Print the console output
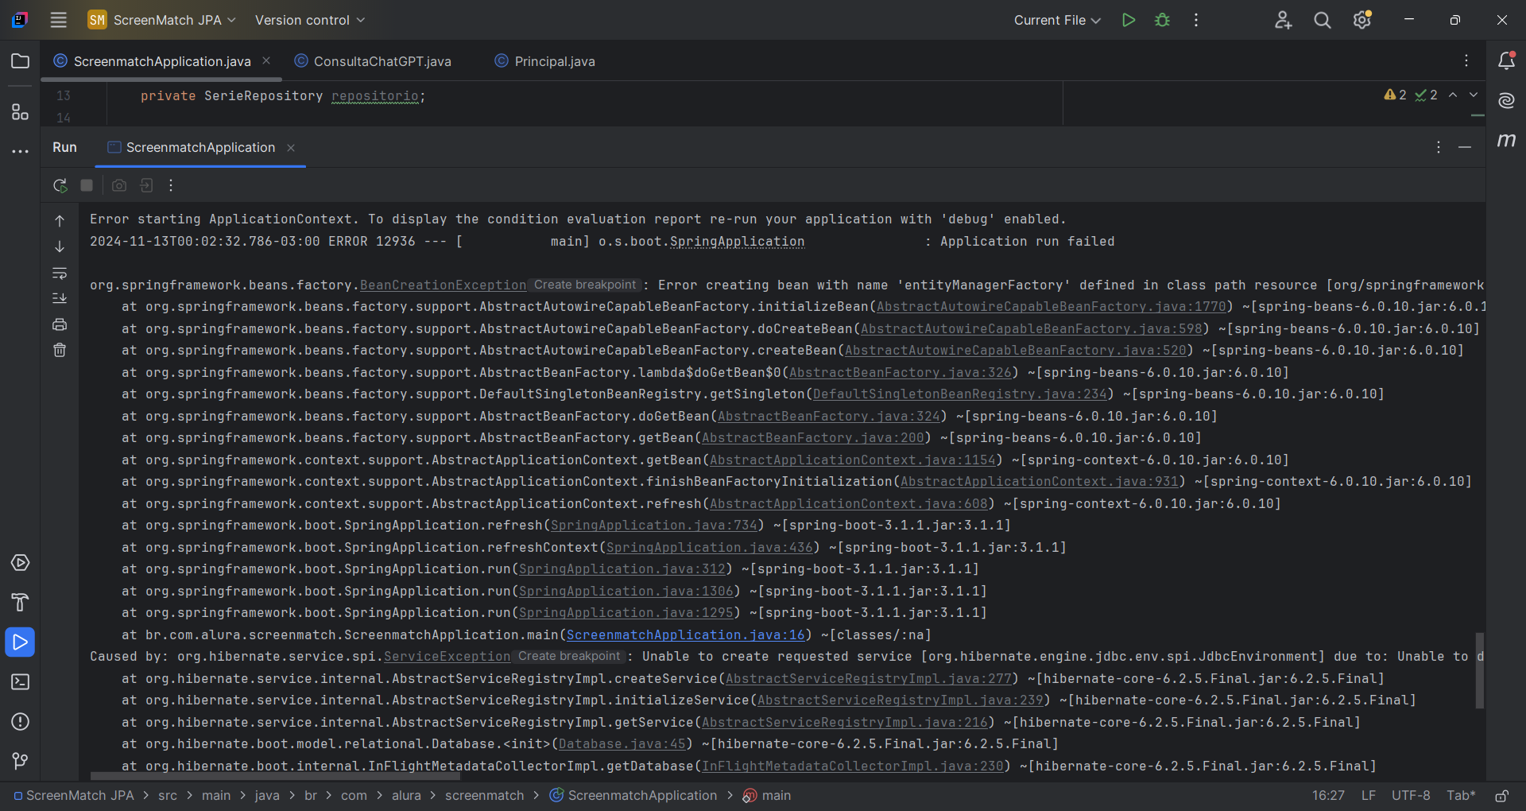 (x=60, y=324)
